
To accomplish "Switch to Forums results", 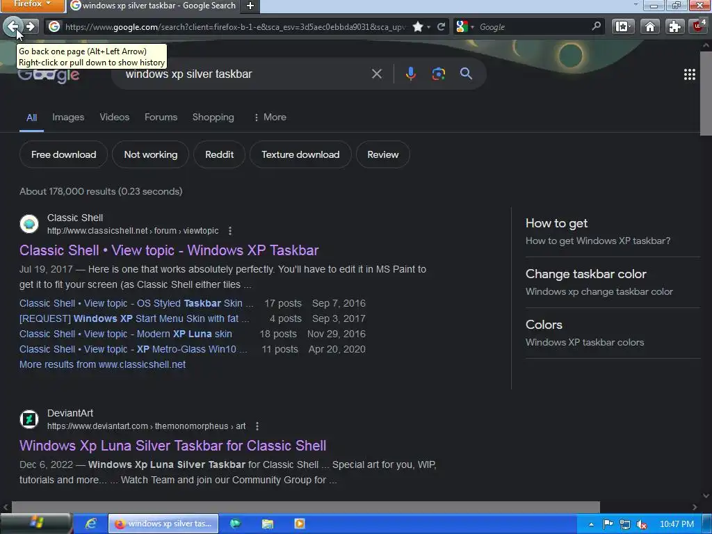I will coord(161,117).
